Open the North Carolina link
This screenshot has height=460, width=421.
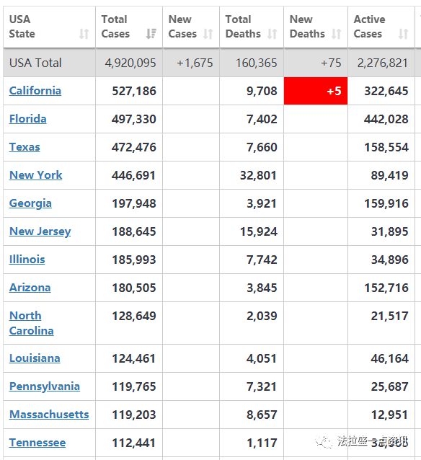coord(32,323)
